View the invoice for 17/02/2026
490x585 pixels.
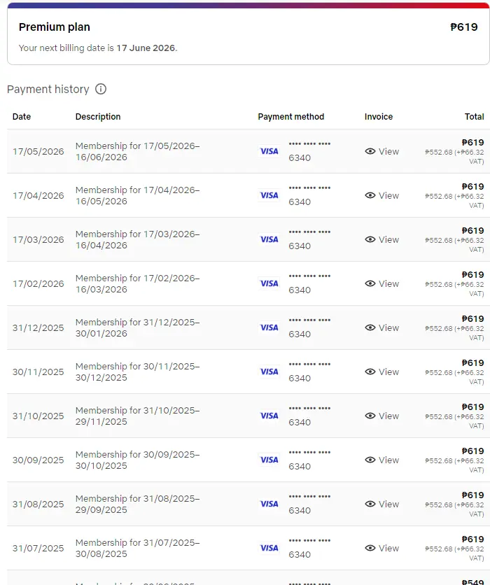pyautogui.click(x=382, y=283)
